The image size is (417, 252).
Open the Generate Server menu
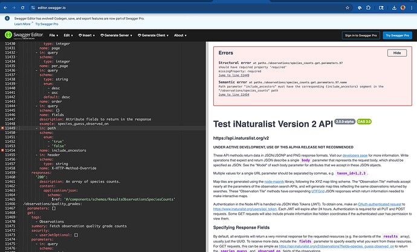[x=116, y=36]
